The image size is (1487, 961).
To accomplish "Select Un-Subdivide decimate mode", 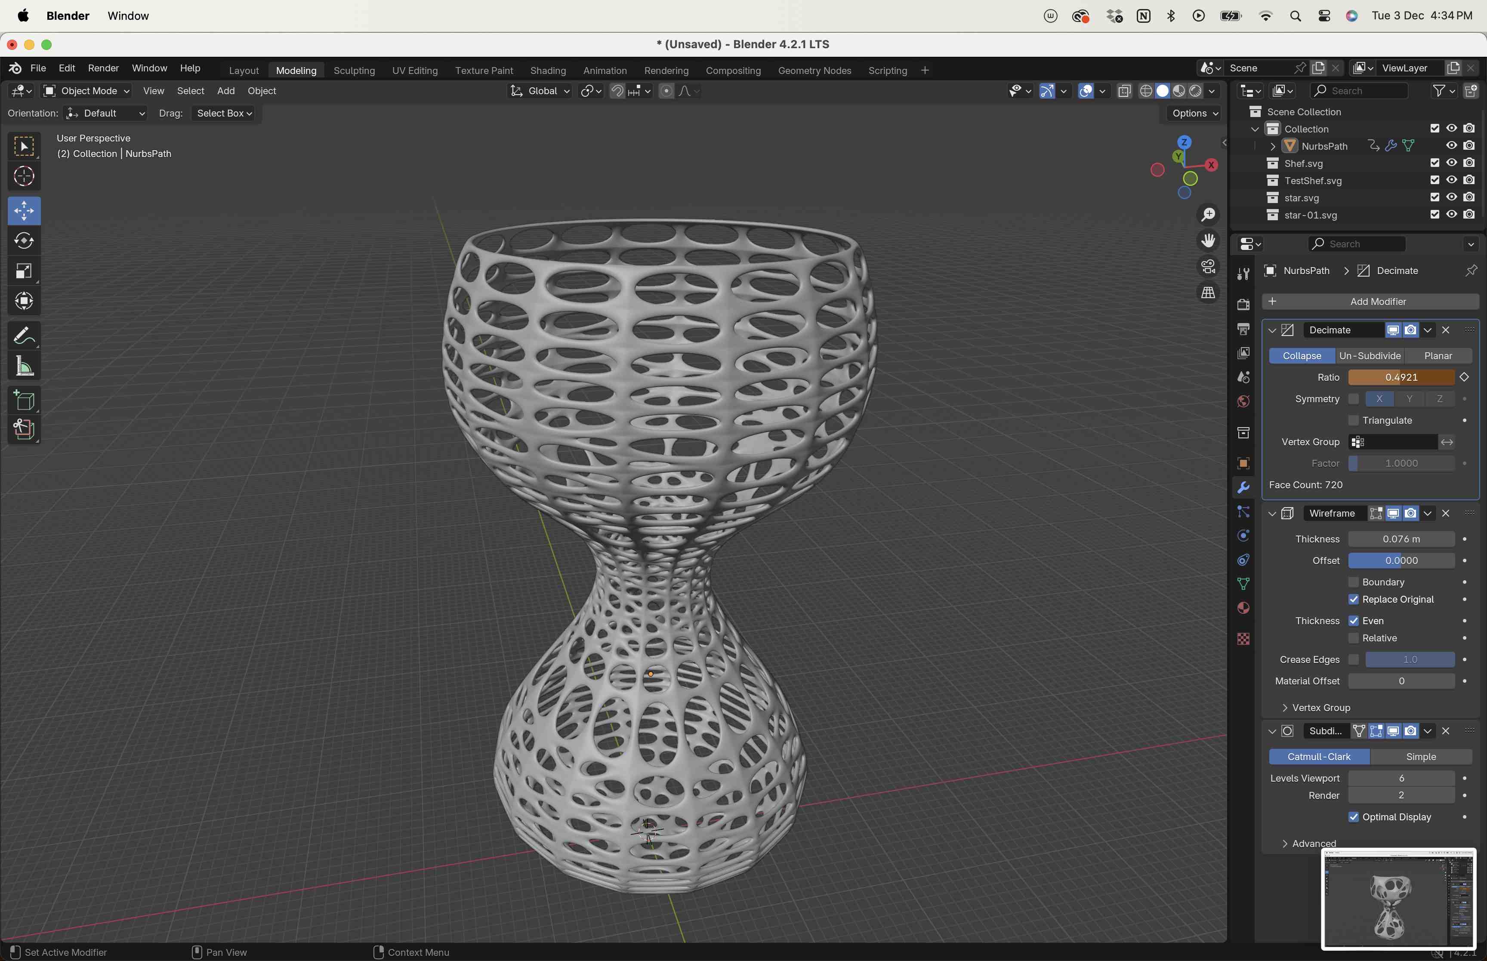I will tap(1370, 356).
